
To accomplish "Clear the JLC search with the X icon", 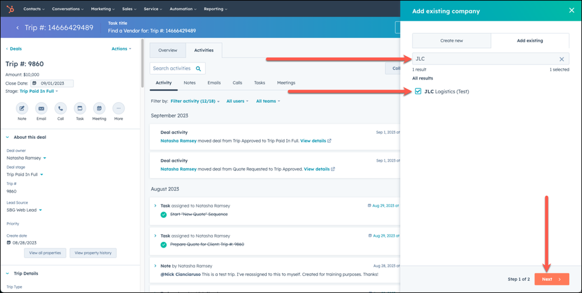I will click(562, 59).
